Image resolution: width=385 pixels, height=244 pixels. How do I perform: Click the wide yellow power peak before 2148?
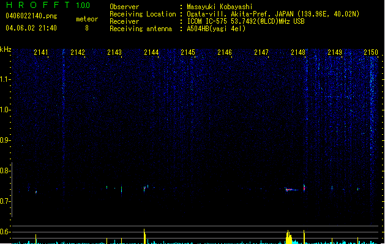pos(289,237)
